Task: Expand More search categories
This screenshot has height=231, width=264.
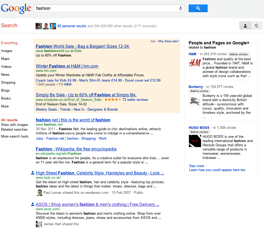Action: pos(5,106)
